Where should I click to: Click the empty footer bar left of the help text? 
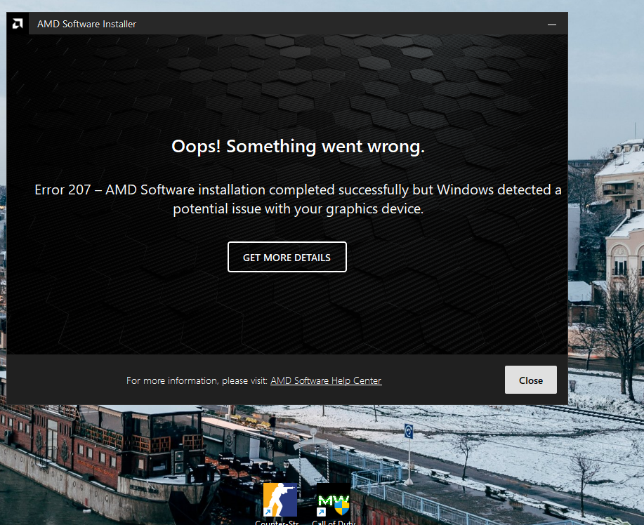click(x=63, y=380)
